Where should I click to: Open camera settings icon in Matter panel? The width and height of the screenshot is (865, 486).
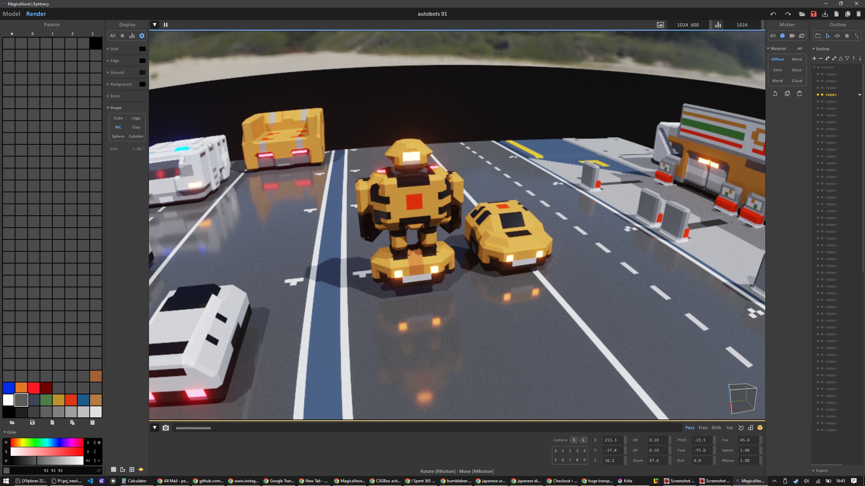coord(792,35)
